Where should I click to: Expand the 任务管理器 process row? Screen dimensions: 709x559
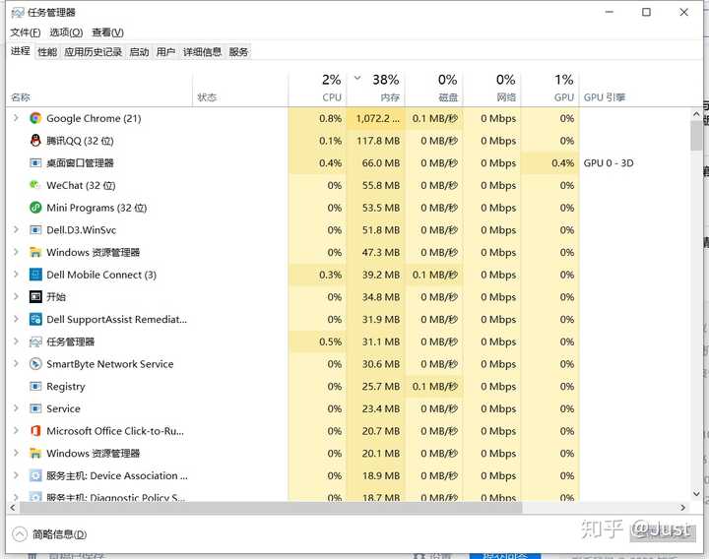coord(16,342)
